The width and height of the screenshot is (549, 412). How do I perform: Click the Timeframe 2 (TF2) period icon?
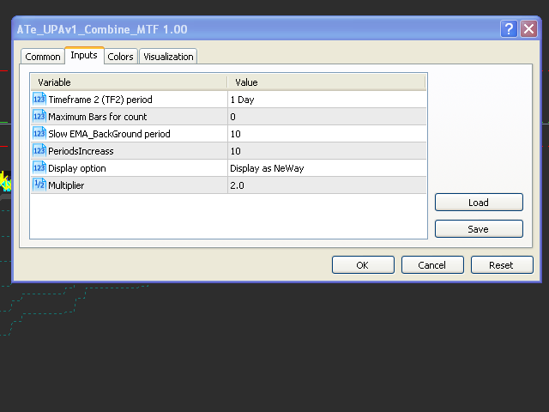coord(39,100)
